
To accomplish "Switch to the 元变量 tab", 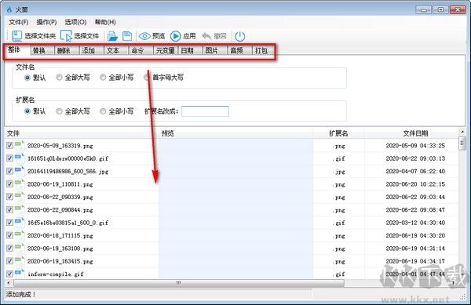I will tap(166, 51).
